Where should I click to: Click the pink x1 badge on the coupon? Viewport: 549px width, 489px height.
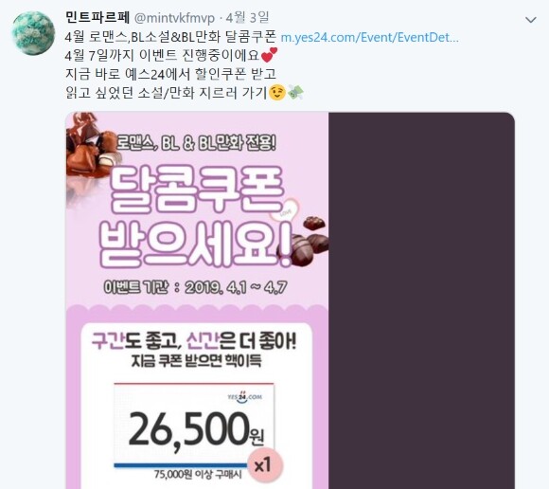(x=265, y=464)
